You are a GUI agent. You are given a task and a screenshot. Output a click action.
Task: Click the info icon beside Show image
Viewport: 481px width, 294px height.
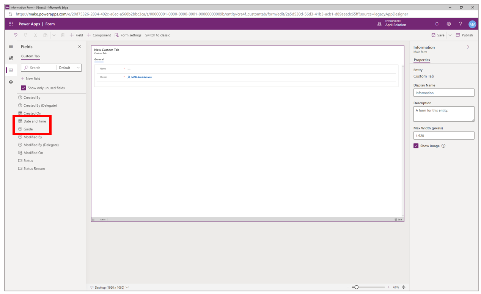(x=443, y=146)
